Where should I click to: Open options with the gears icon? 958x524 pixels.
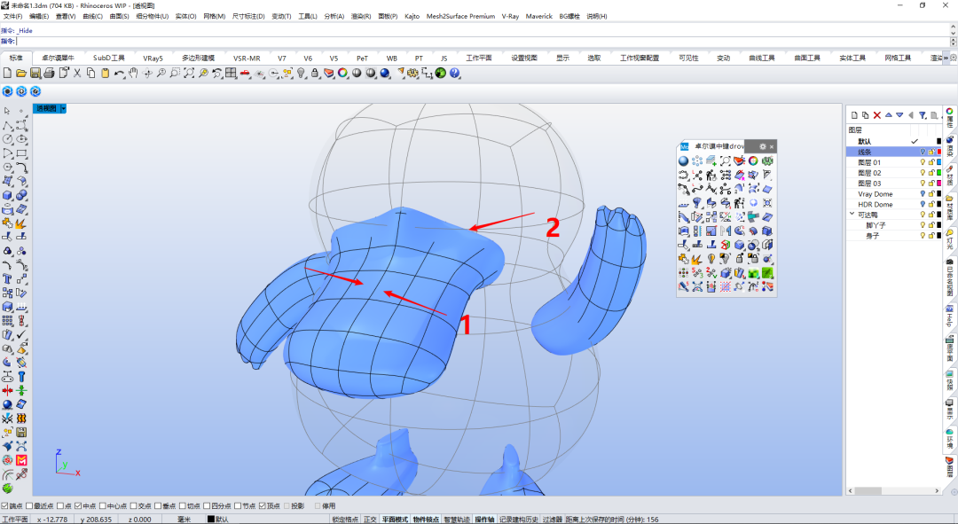pos(413,73)
